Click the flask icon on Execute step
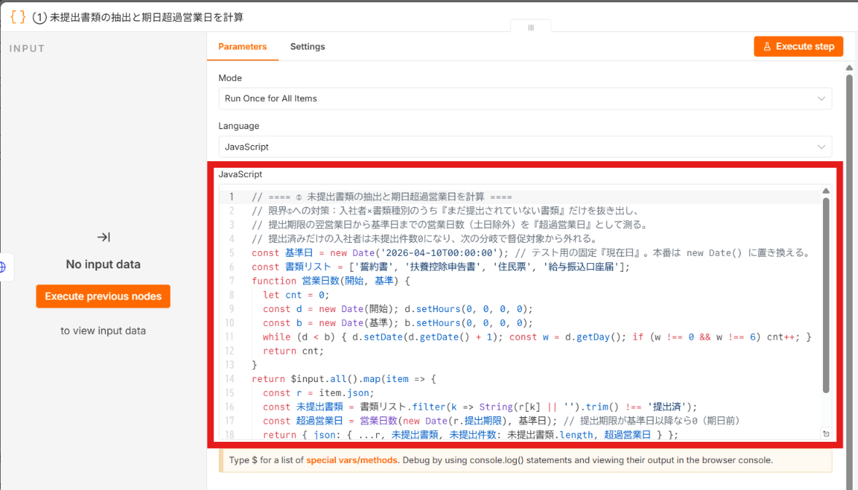Image resolution: width=858 pixels, height=490 pixels. [767, 47]
